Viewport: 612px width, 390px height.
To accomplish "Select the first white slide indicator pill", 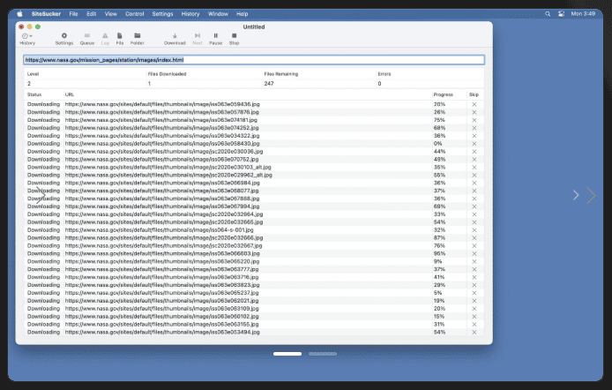I will tap(287, 354).
